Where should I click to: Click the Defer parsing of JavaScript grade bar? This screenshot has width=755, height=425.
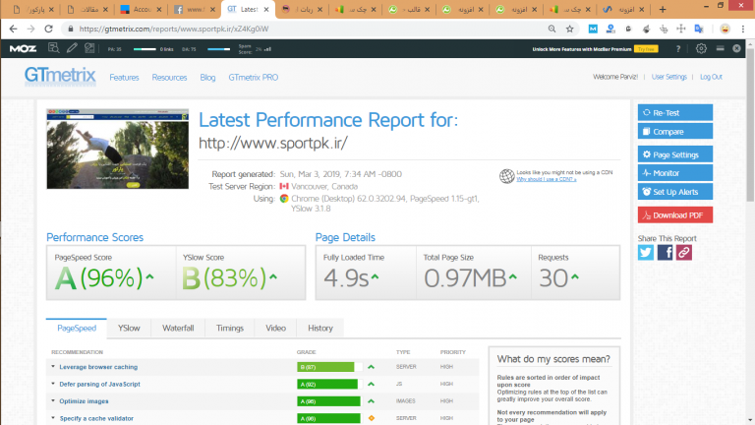click(330, 385)
